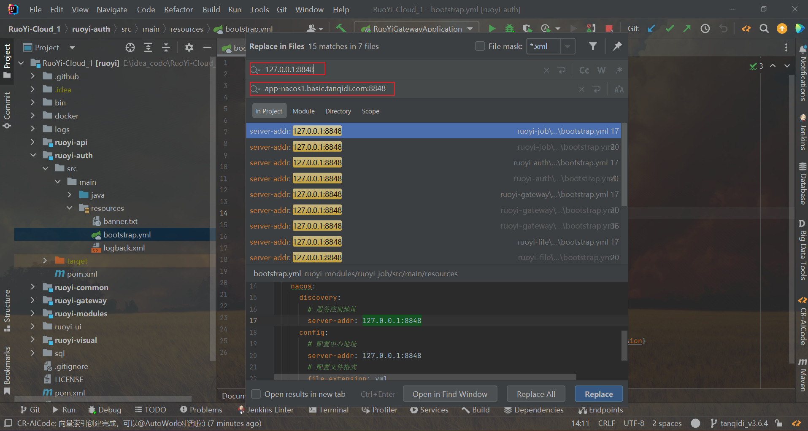Click the Replace button
The width and height of the screenshot is (808, 431).
tap(599, 394)
